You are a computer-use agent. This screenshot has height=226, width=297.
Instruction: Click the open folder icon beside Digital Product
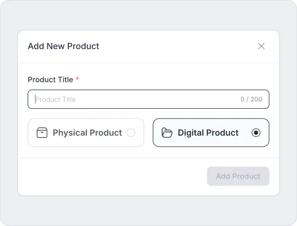pos(167,133)
